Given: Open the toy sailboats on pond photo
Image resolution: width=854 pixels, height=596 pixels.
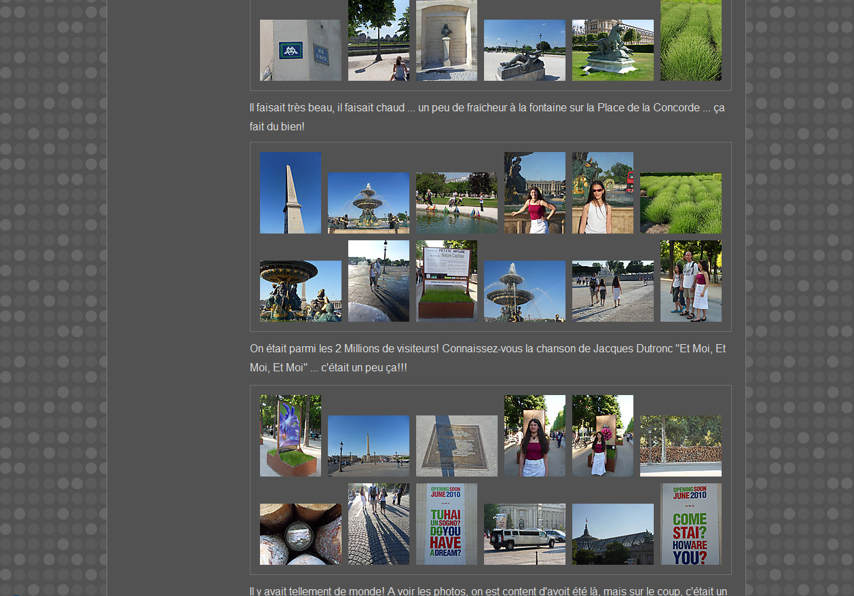Looking at the screenshot, I should click(456, 203).
